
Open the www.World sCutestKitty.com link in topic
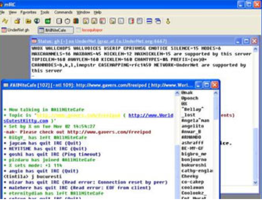click(x=151, y=115)
